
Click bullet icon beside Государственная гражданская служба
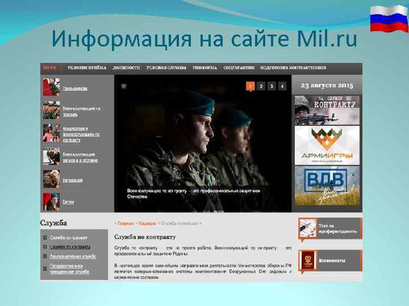pos(45,269)
